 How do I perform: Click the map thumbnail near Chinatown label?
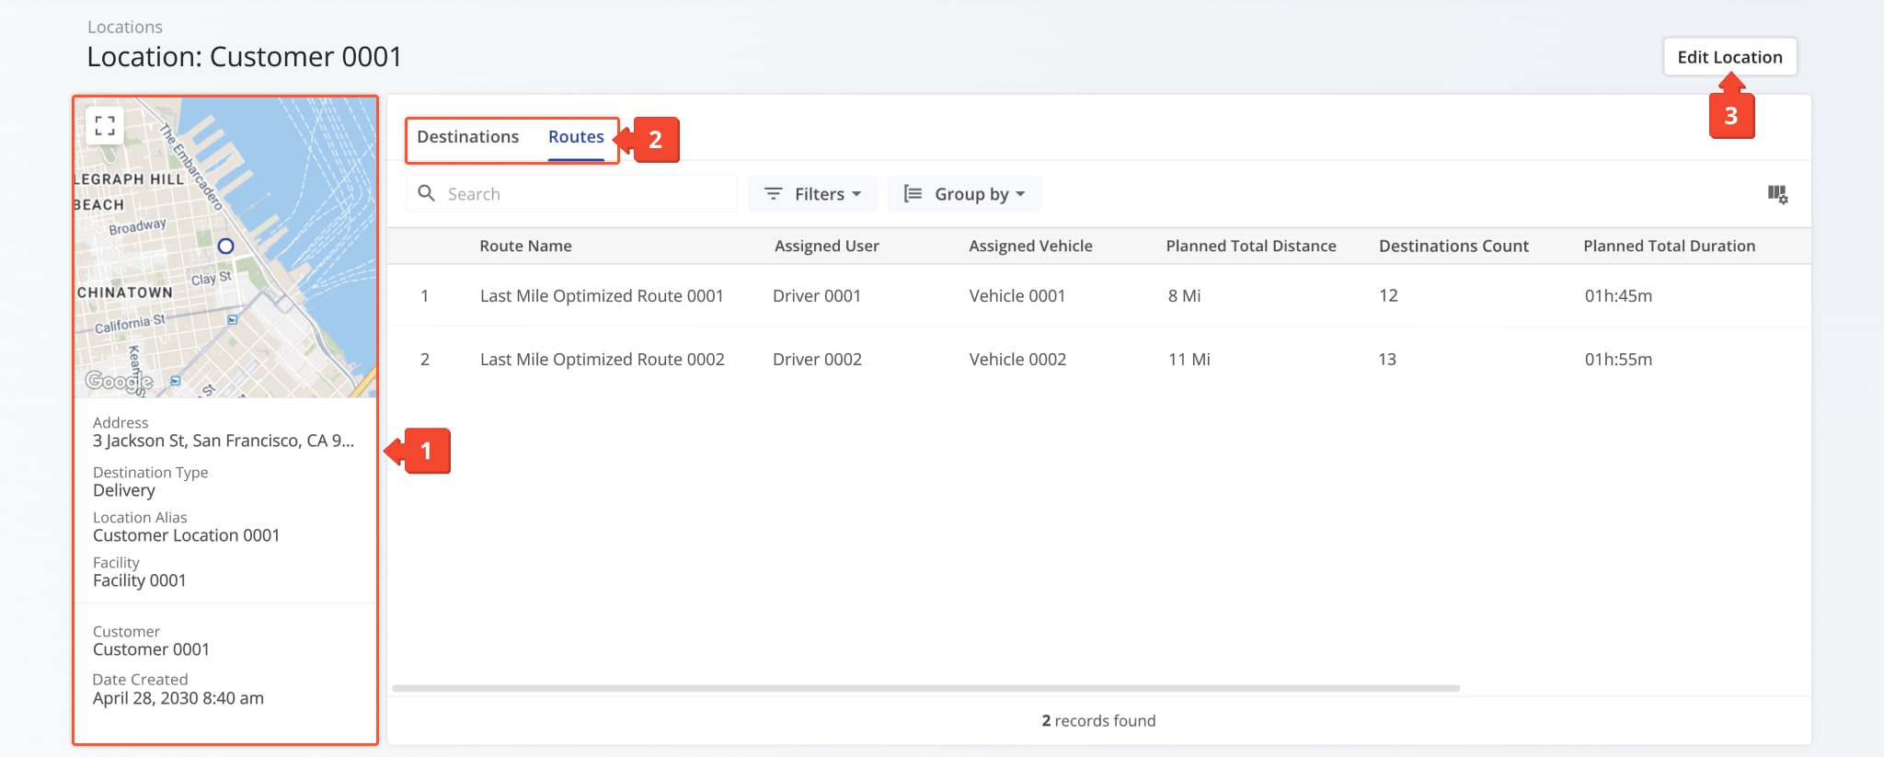(125, 292)
